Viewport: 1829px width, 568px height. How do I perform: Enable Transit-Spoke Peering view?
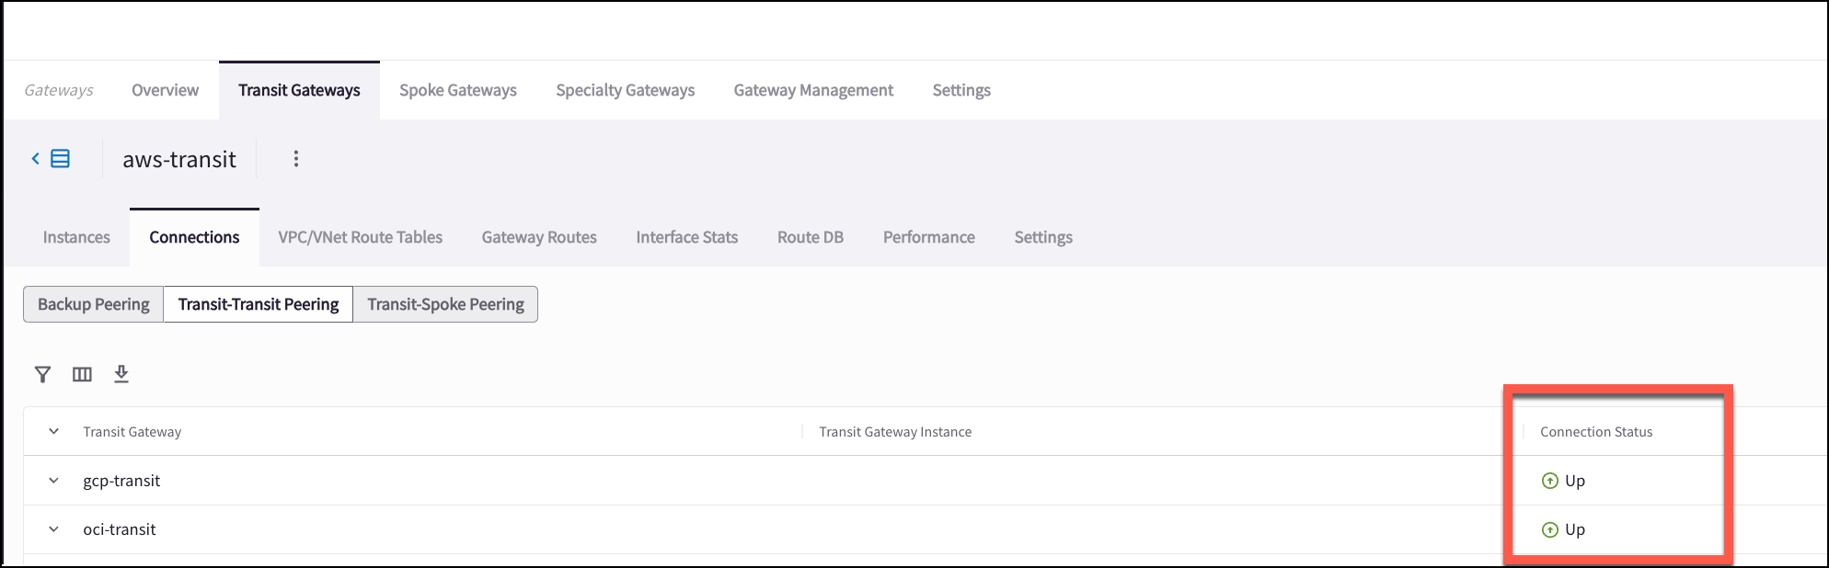[445, 303]
